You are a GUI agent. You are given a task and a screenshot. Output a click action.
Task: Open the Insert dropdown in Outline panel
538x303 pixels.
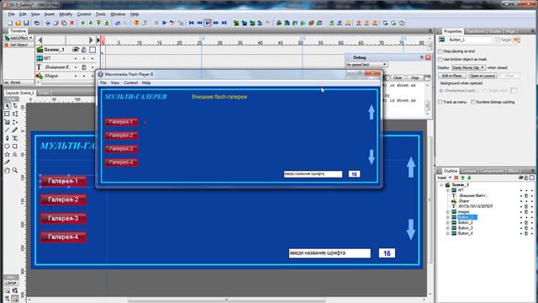(x=445, y=178)
